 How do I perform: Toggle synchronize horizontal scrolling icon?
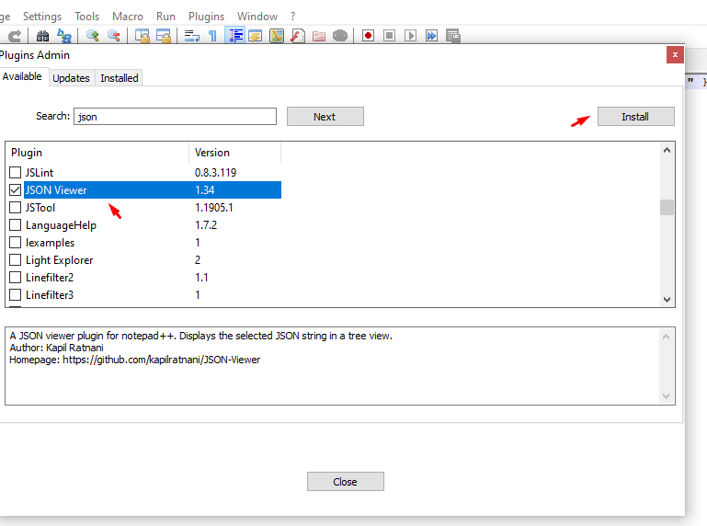[x=164, y=36]
